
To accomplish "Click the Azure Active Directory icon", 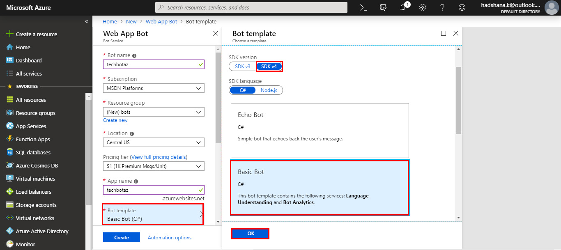I will 10,231.
